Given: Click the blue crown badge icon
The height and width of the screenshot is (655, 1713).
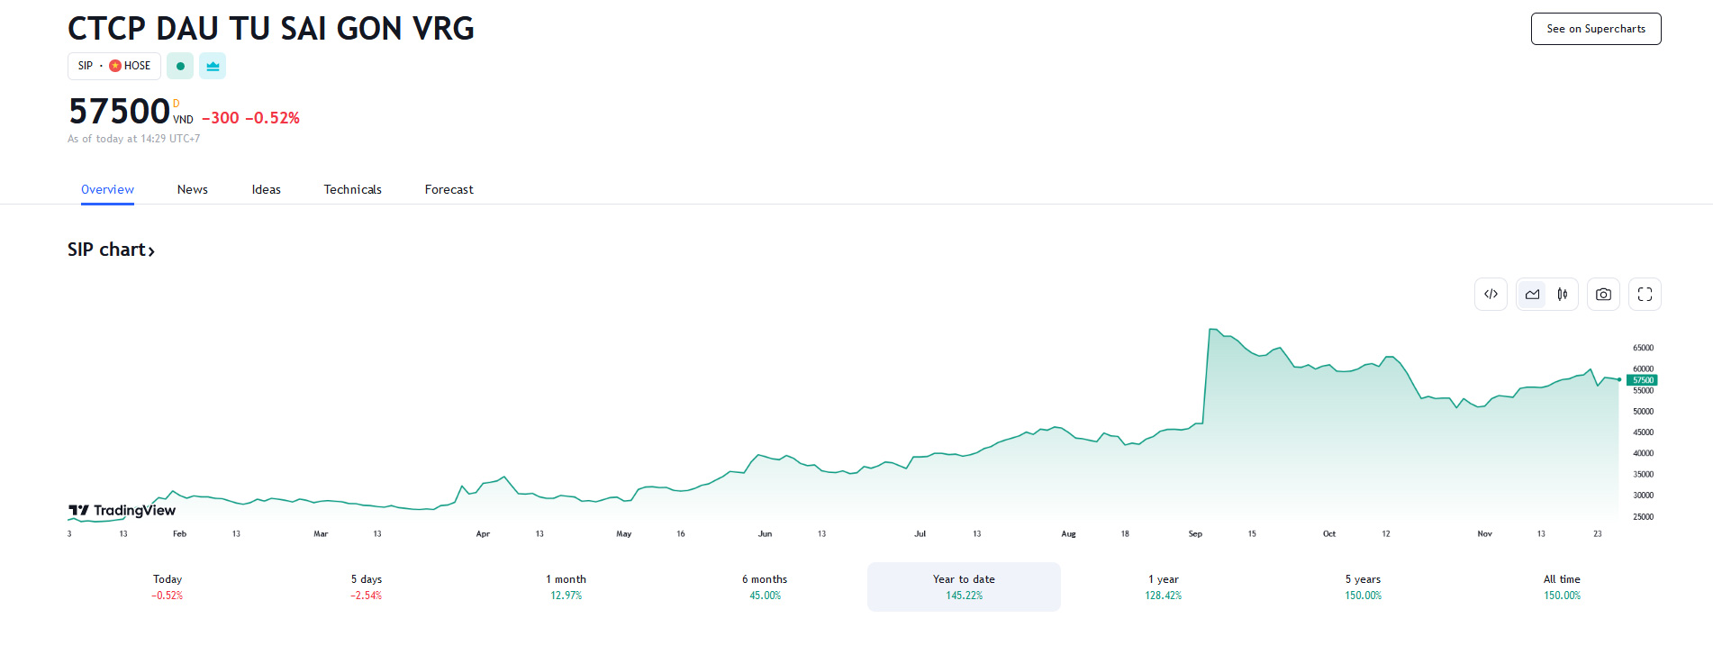Looking at the screenshot, I should 213,66.
